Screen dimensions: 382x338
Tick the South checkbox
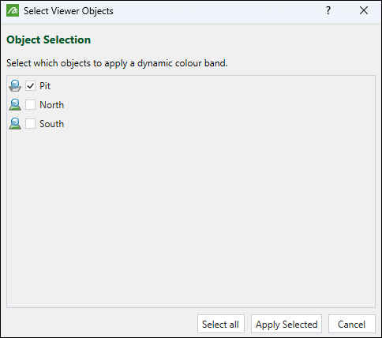pos(30,124)
